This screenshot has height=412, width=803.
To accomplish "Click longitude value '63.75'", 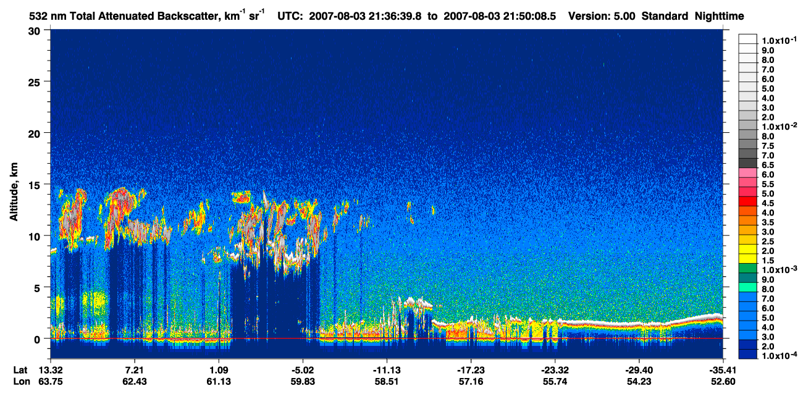I will [x=51, y=382].
